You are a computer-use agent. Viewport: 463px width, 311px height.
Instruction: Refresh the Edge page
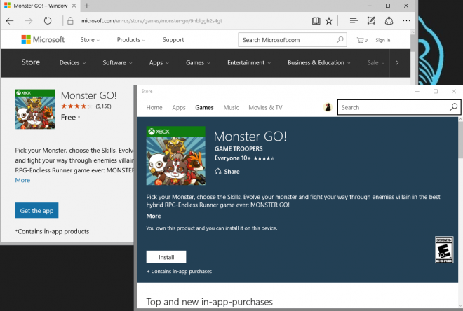[48, 21]
